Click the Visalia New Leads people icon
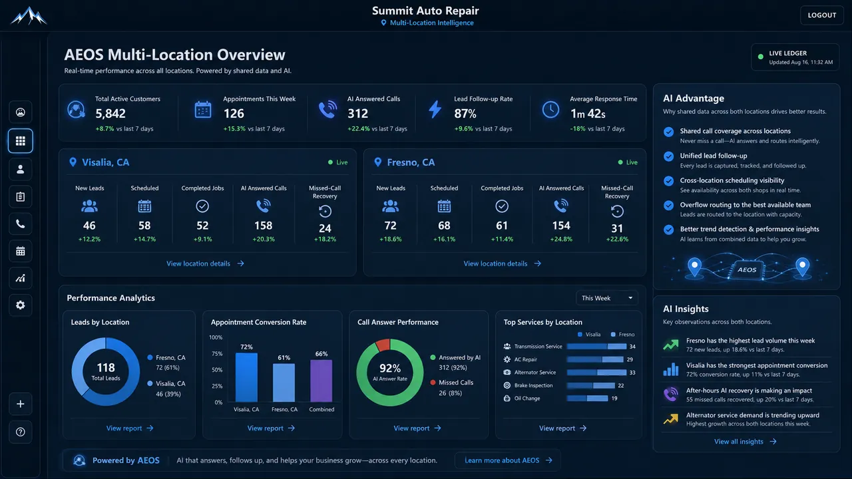This screenshot has height=479, width=852. pos(89,207)
